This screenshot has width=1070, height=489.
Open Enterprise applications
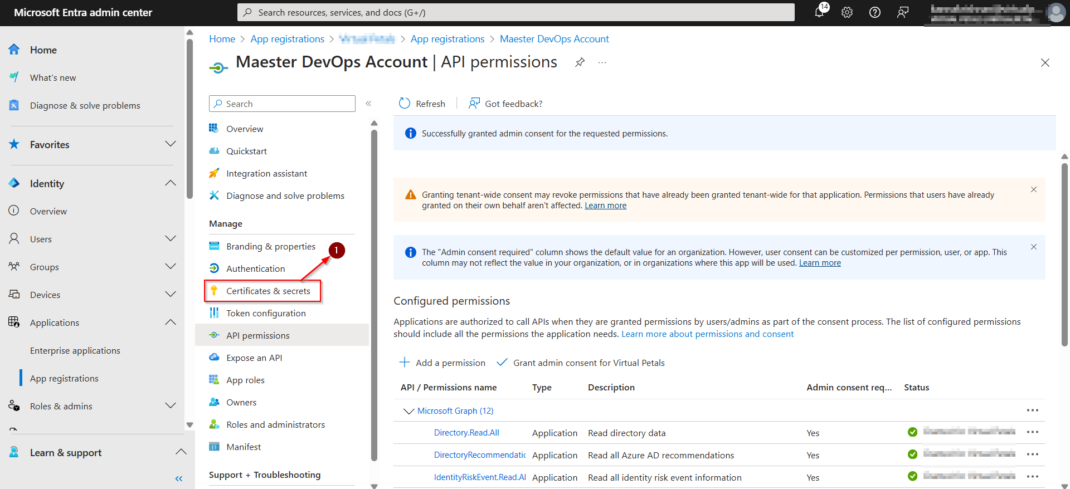75,350
